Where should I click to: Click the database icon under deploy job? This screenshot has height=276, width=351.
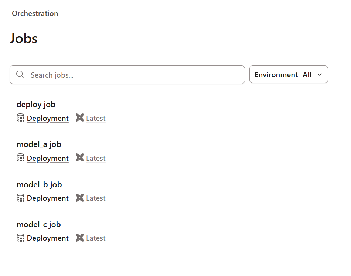tap(21, 118)
